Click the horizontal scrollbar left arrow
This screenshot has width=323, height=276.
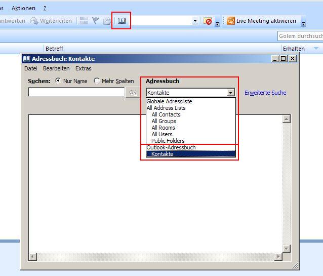coord(32,257)
